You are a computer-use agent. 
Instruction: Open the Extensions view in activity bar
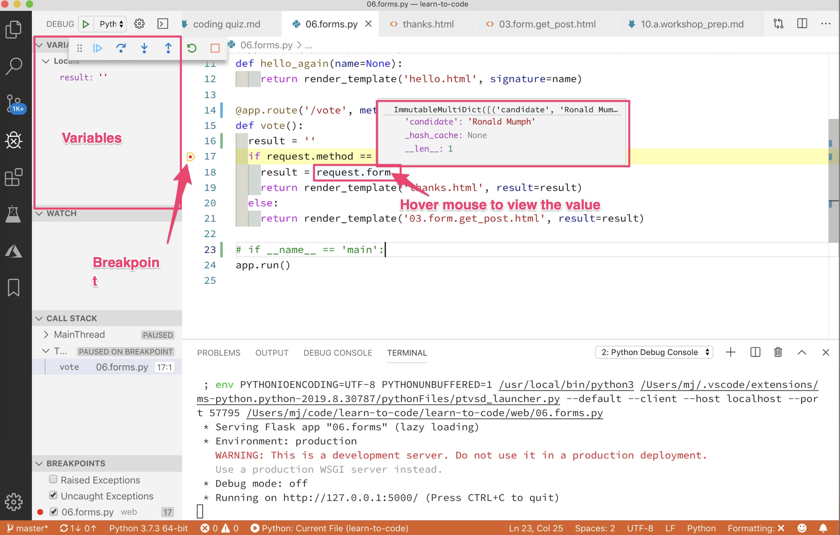click(13, 177)
